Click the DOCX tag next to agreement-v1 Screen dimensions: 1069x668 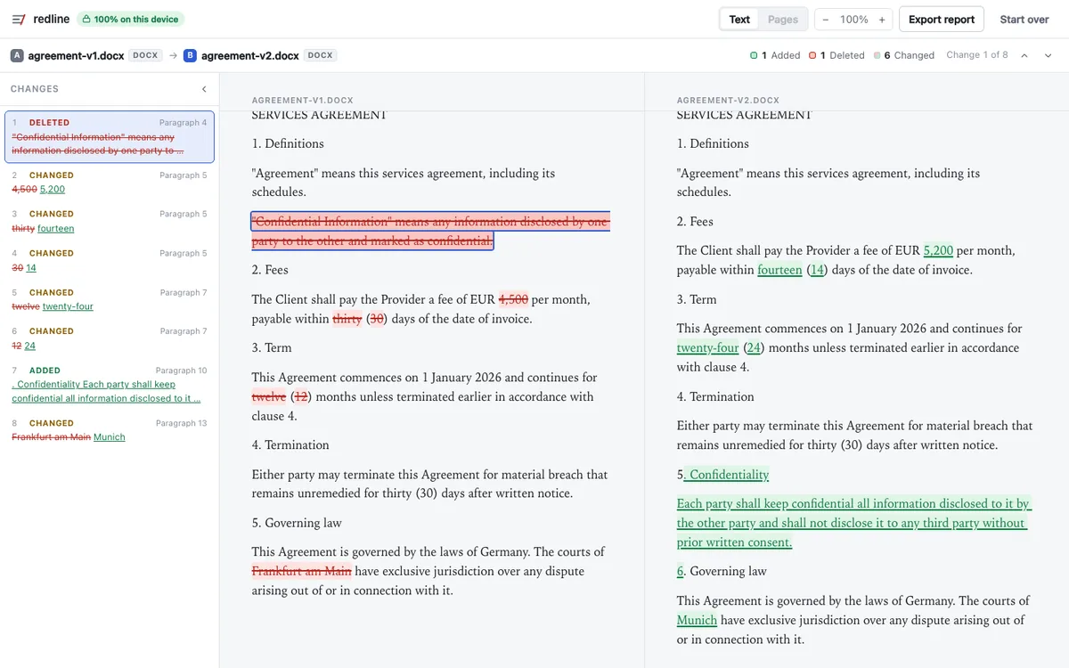(x=145, y=55)
